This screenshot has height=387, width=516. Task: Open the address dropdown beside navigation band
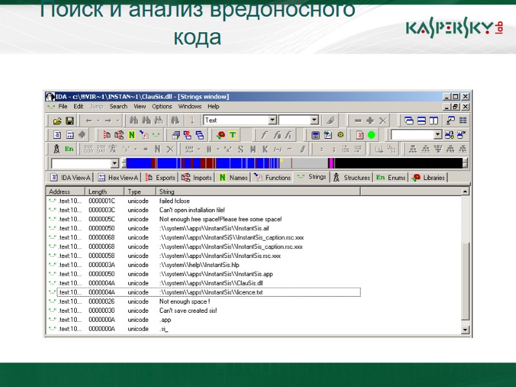point(115,163)
